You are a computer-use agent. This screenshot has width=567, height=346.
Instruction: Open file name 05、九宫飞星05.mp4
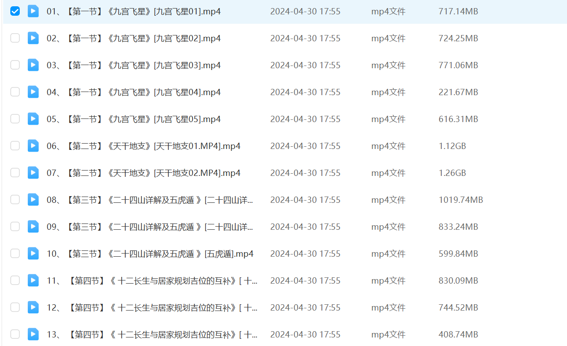pyautogui.click(x=134, y=119)
